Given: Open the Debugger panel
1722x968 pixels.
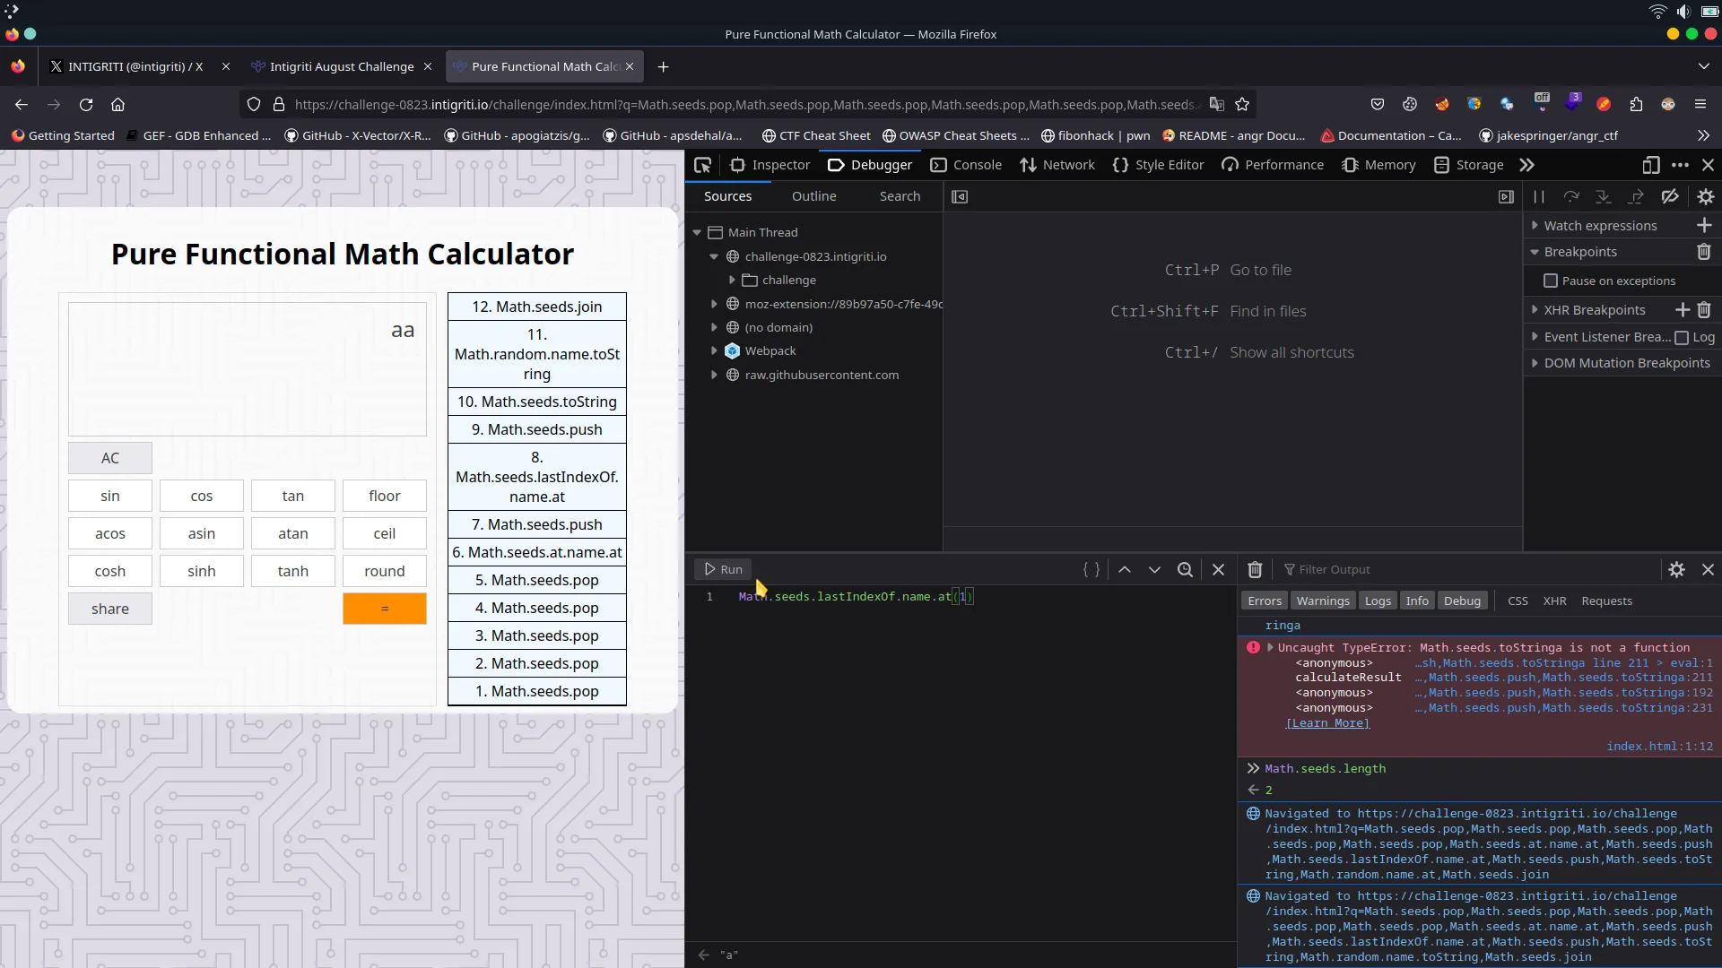Looking at the screenshot, I should (881, 164).
